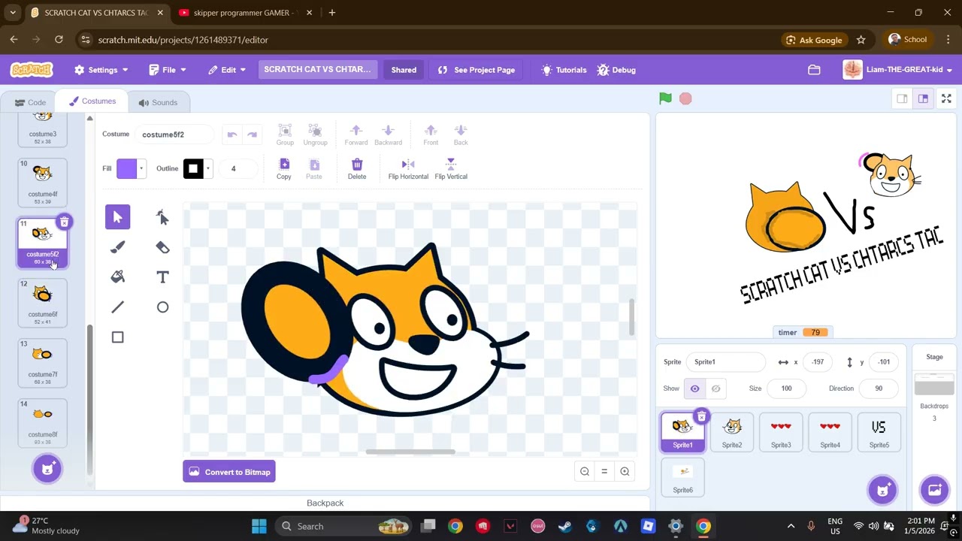Click the Choose a Sprite button
Screen dimensions: 962x541
pyautogui.click(x=882, y=490)
